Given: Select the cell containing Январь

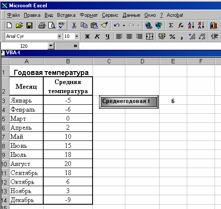Looking at the screenshot, I should pos(26,100).
